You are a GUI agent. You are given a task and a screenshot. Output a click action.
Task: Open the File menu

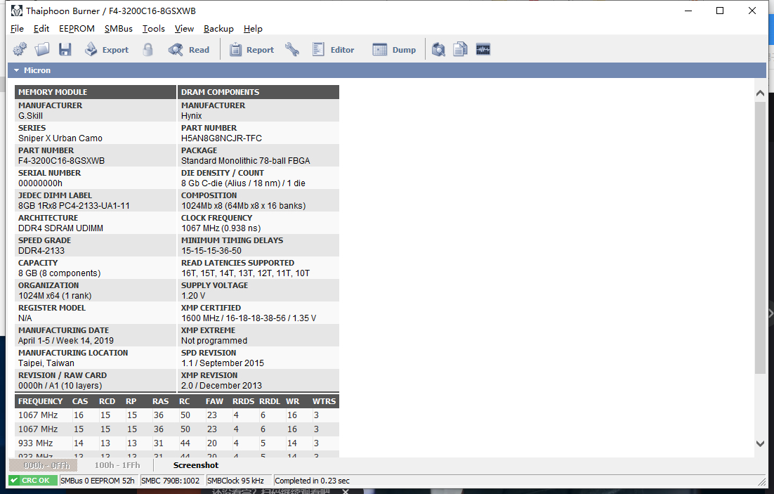pyautogui.click(x=17, y=29)
